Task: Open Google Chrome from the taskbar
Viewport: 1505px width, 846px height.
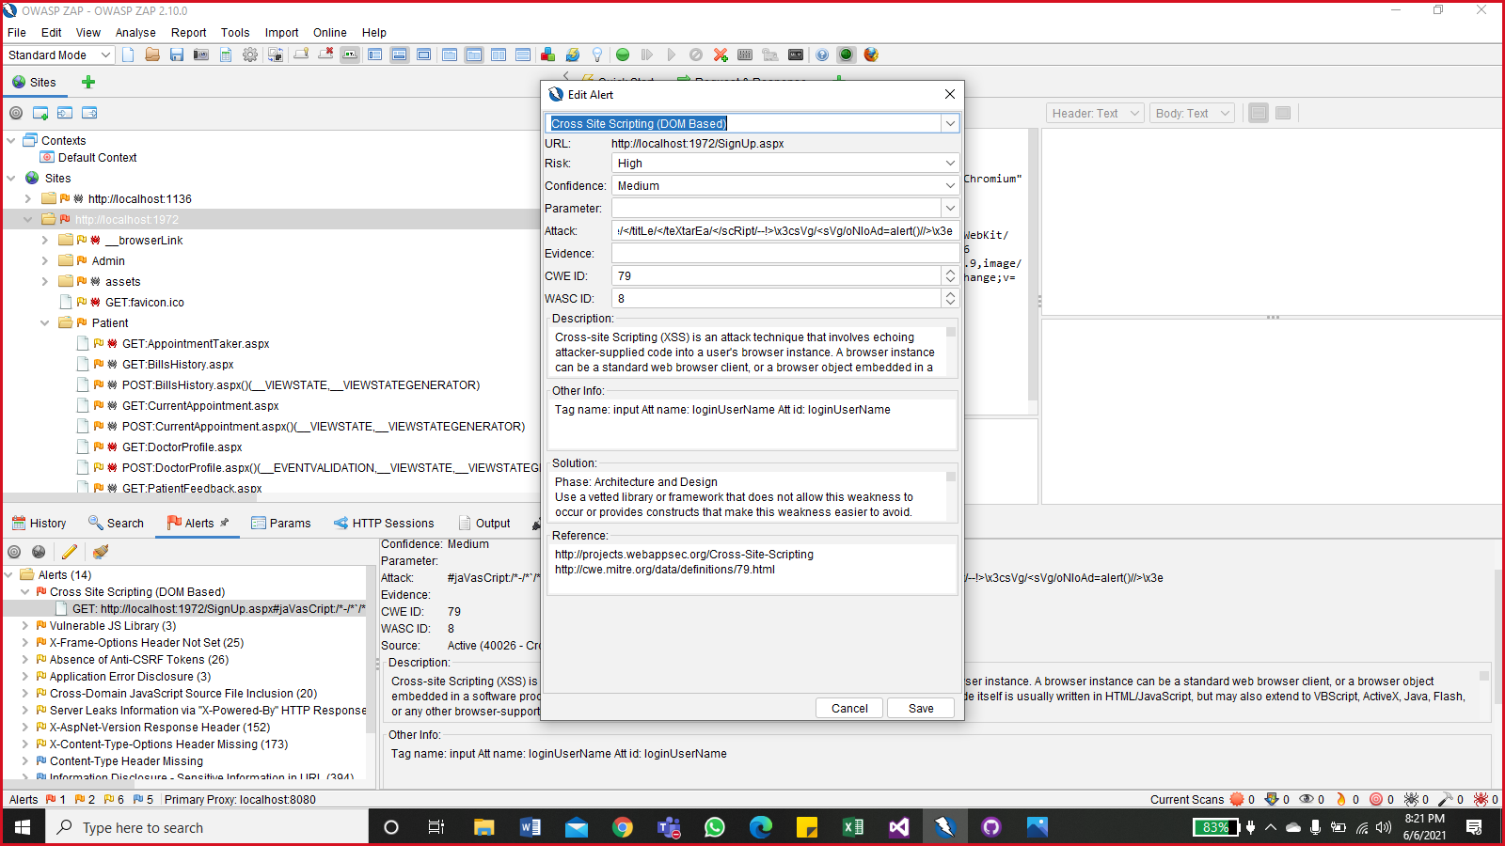Action: tap(623, 827)
